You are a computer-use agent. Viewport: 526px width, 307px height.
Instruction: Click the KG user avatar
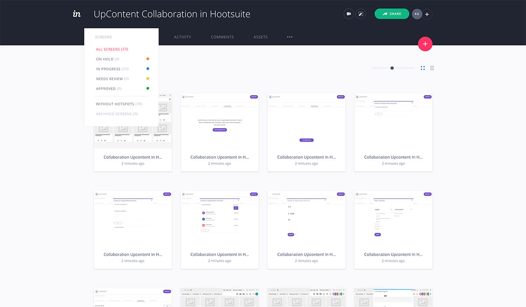(417, 14)
